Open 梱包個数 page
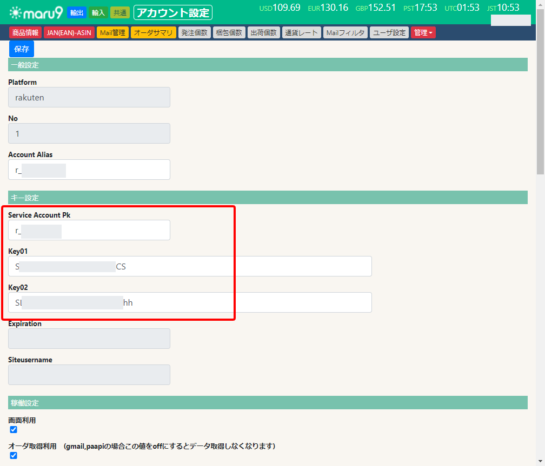545x466 pixels. coord(229,32)
